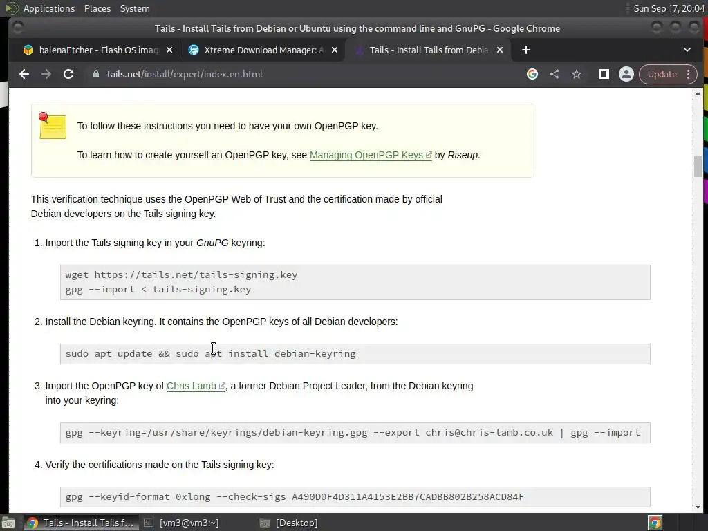Go back to the previous page
This screenshot has height=531, width=708.
pyautogui.click(x=24, y=74)
